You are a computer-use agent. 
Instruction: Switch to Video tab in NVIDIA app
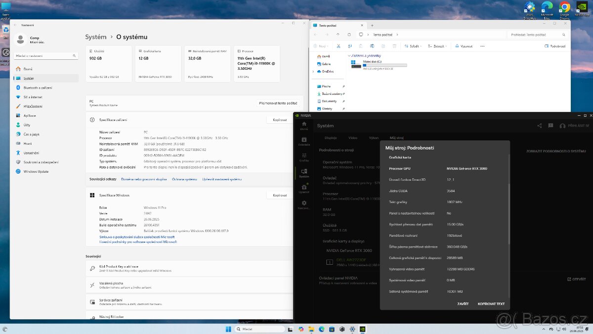point(353,138)
